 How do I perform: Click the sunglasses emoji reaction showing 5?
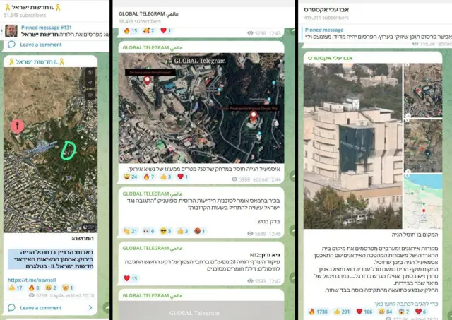(x=165, y=230)
